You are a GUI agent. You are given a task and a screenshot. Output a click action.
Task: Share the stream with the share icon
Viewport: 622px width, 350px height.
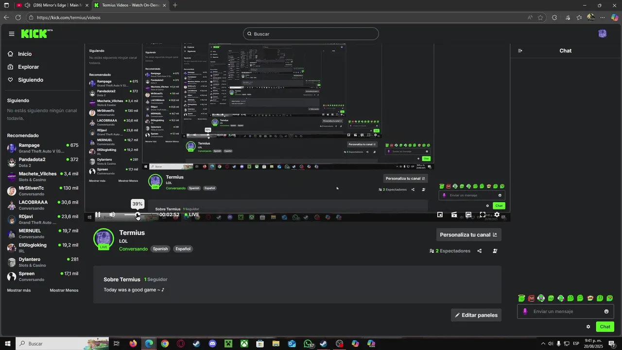coord(480,251)
